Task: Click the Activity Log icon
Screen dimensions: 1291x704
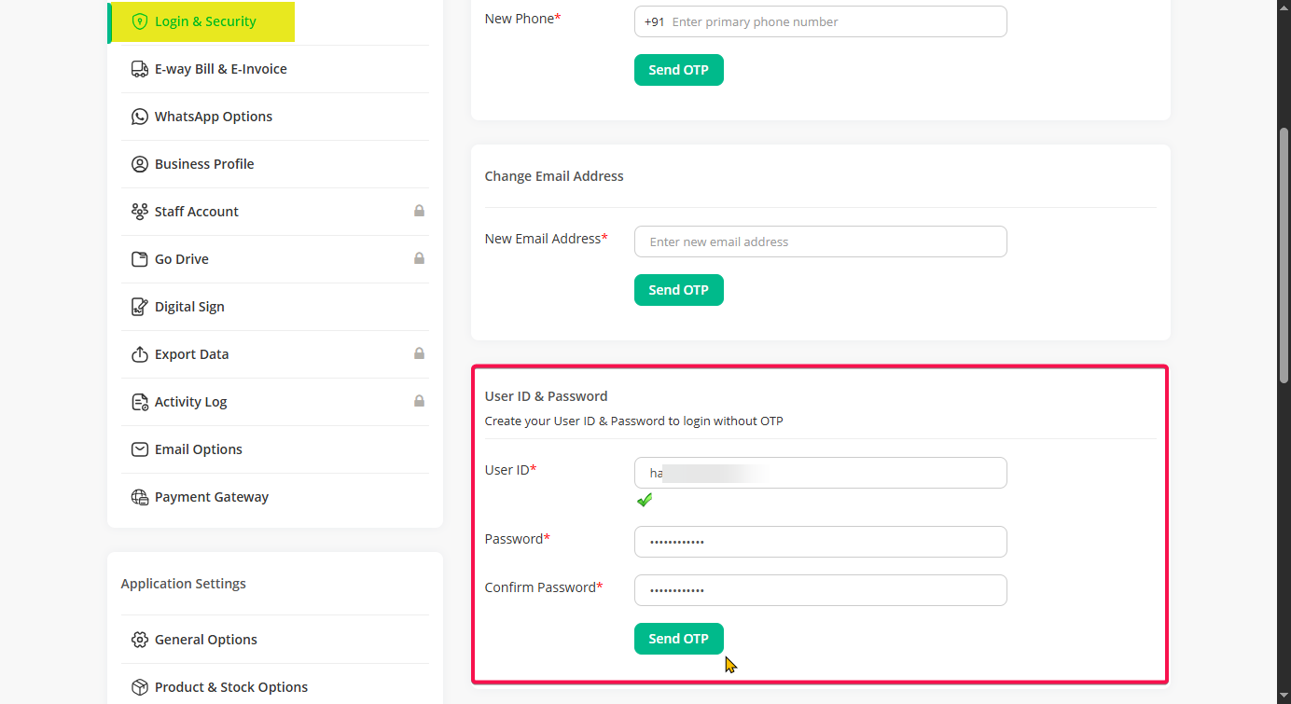Action: 140,402
